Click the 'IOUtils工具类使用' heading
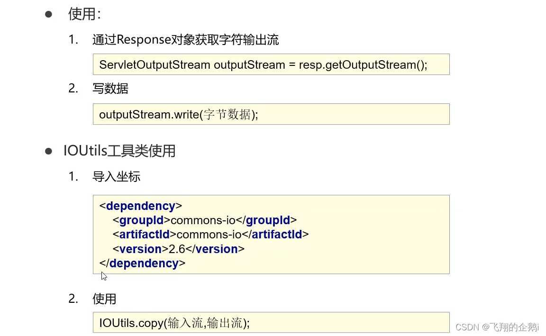The height and width of the screenshot is (336, 546). point(119,151)
